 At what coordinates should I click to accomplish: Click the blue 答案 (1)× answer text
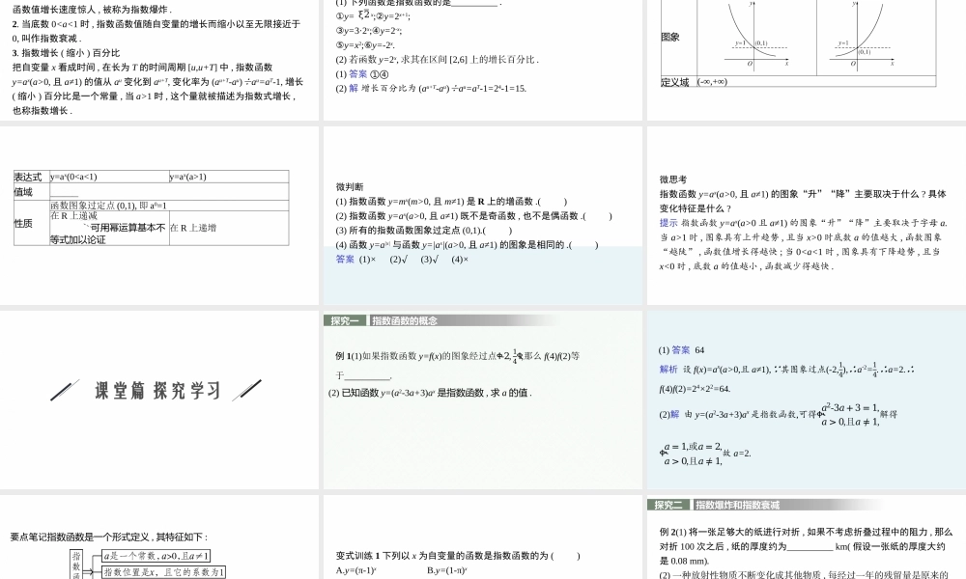point(353,259)
